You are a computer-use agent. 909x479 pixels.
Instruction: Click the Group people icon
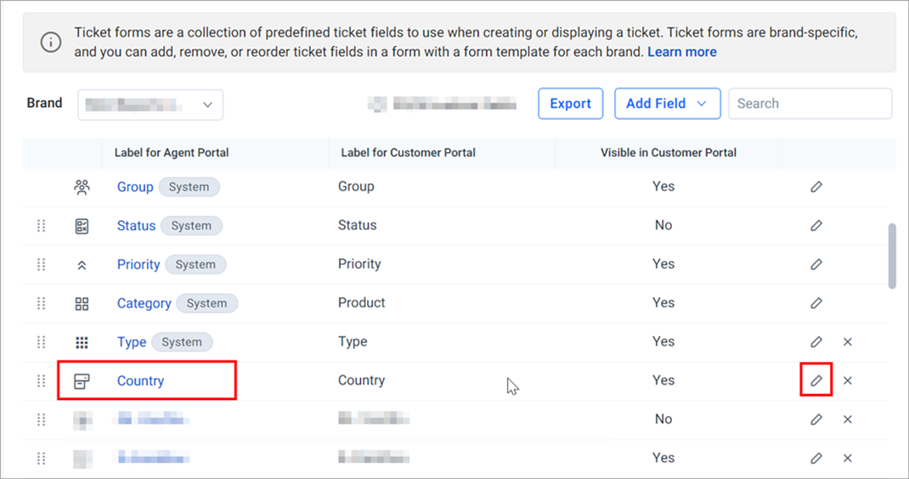[x=82, y=187]
